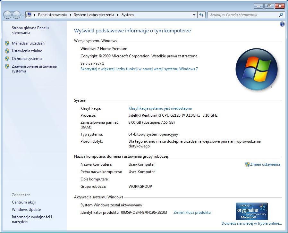Click the genuine Microsoft software badge

tap(251, 211)
